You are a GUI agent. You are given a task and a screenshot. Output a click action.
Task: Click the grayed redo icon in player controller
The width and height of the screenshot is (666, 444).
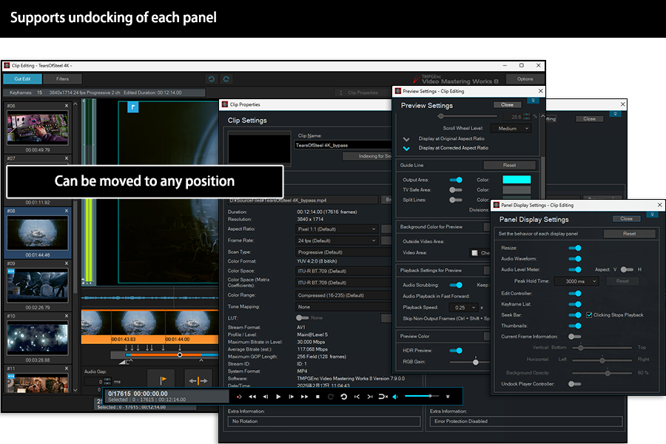[331, 397]
